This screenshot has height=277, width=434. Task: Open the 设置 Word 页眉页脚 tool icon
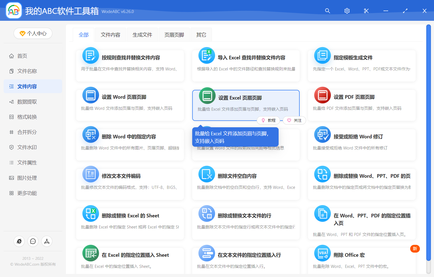[x=91, y=95]
